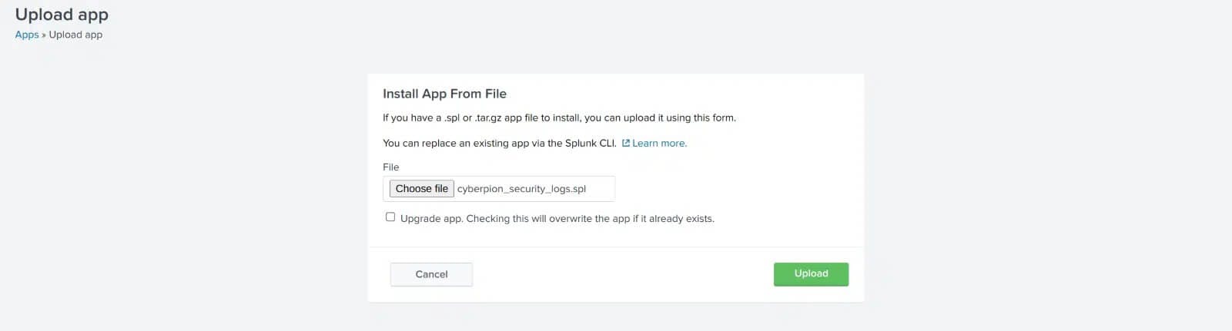The image size is (1232, 331).
Task: Click the green Upload button
Action: 811,274
